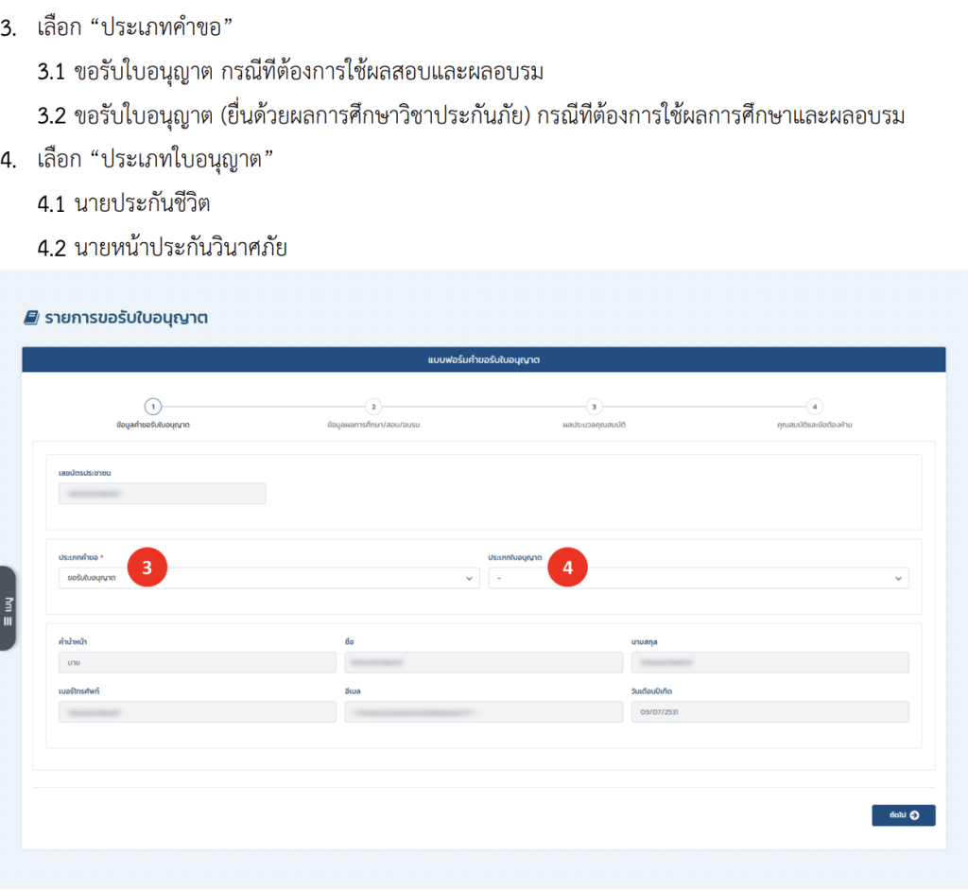The height and width of the screenshot is (891, 968).
Task: Click the chevron on the ประเภทใบอนุญาต selector
Action: click(898, 578)
